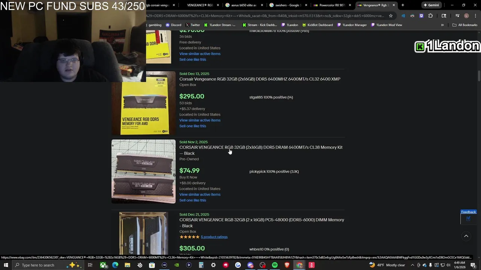Screen dimensions: 481x270
Task: Click Sell one like this under $295.00 listing
Action: 193,126
